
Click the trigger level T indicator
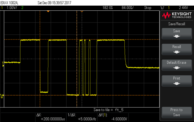3,64
